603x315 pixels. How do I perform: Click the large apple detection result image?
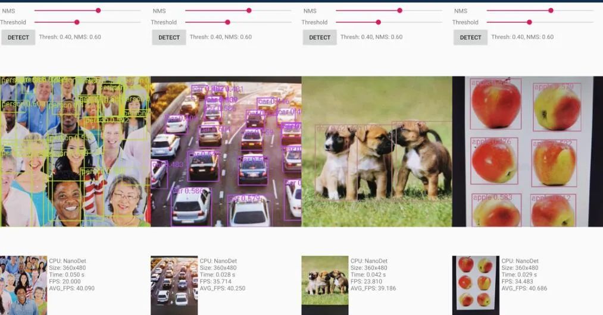(x=527, y=152)
